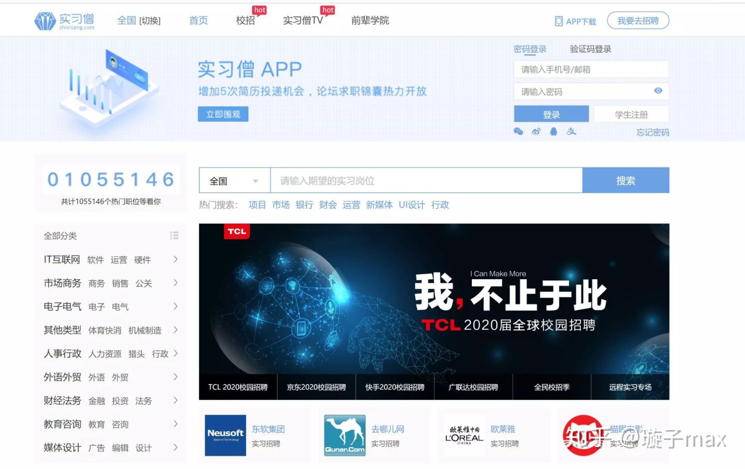Click the list view icon beside 全部分类

point(174,235)
